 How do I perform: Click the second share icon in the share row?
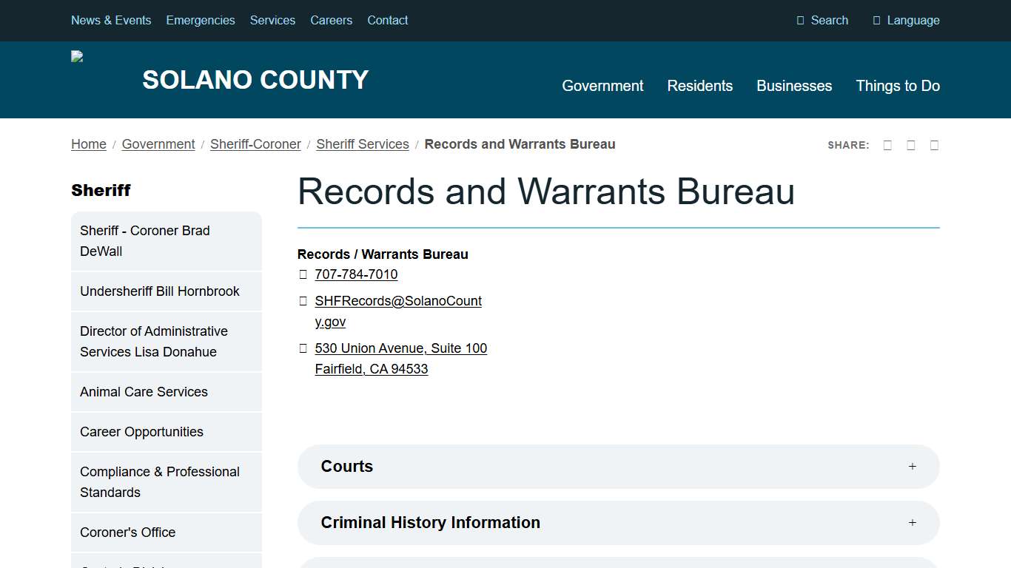point(910,145)
